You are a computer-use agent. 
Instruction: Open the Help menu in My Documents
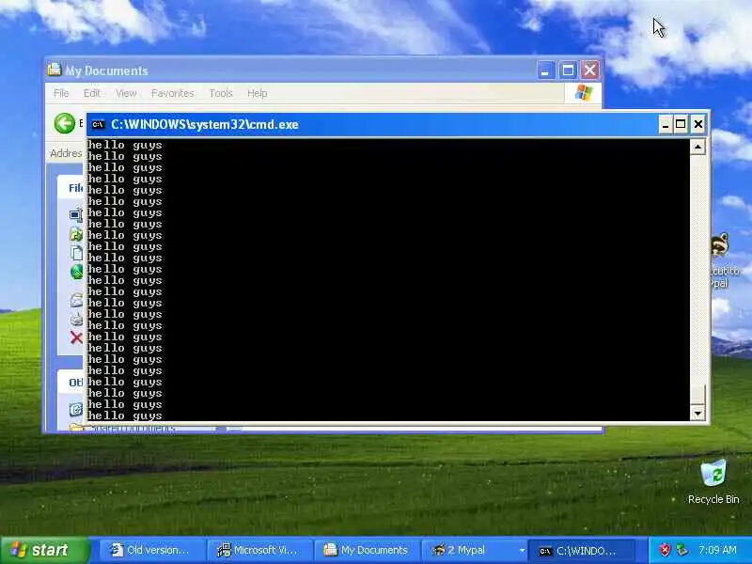point(257,93)
